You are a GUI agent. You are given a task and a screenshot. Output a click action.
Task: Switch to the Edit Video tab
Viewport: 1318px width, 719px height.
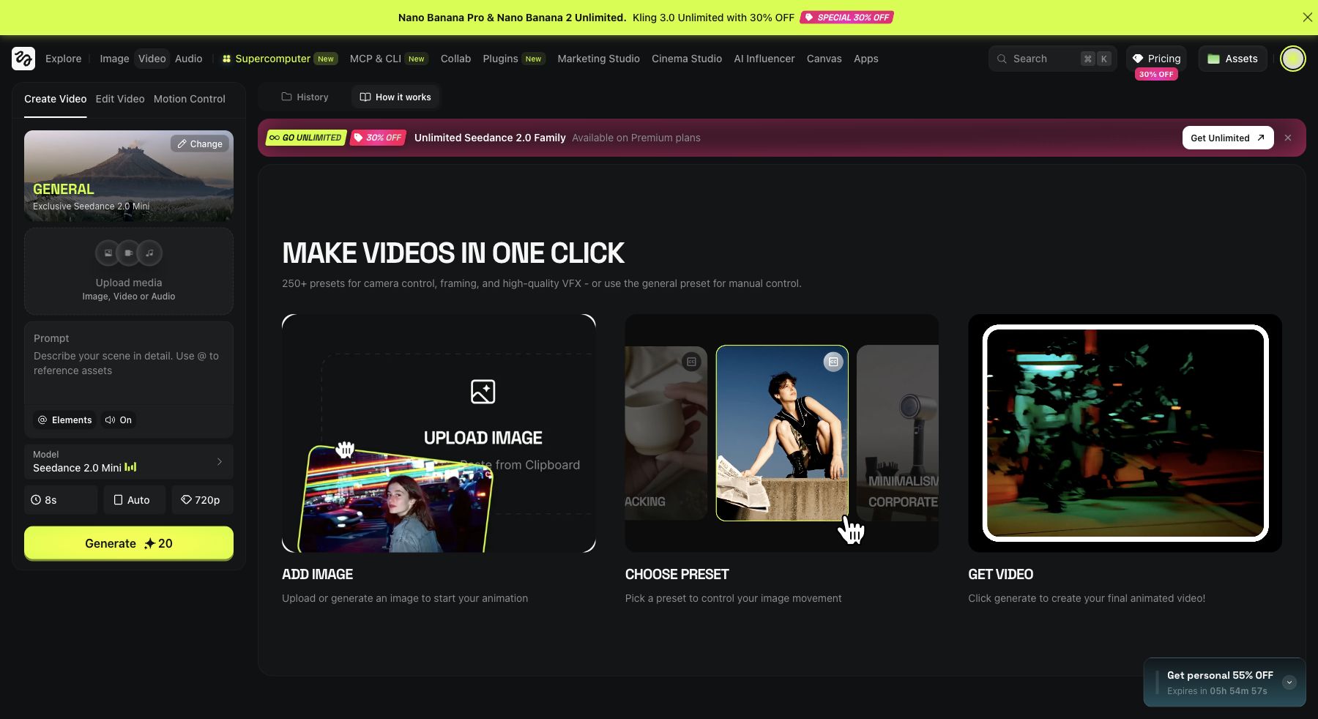[x=120, y=99]
